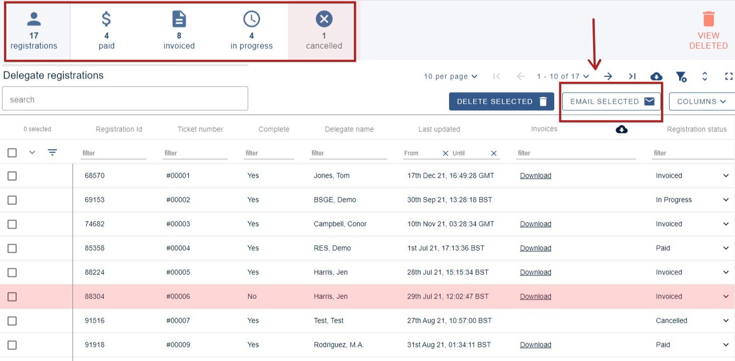The height and width of the screenshot is (361, 735).
Task: Select the checkbox for registration 74682
Action: click(12, 224)
